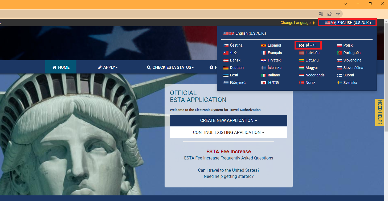Screen dimensions: 388x201
Task: Click the translate page icon in address bar
Action: (x=321, y=14)
